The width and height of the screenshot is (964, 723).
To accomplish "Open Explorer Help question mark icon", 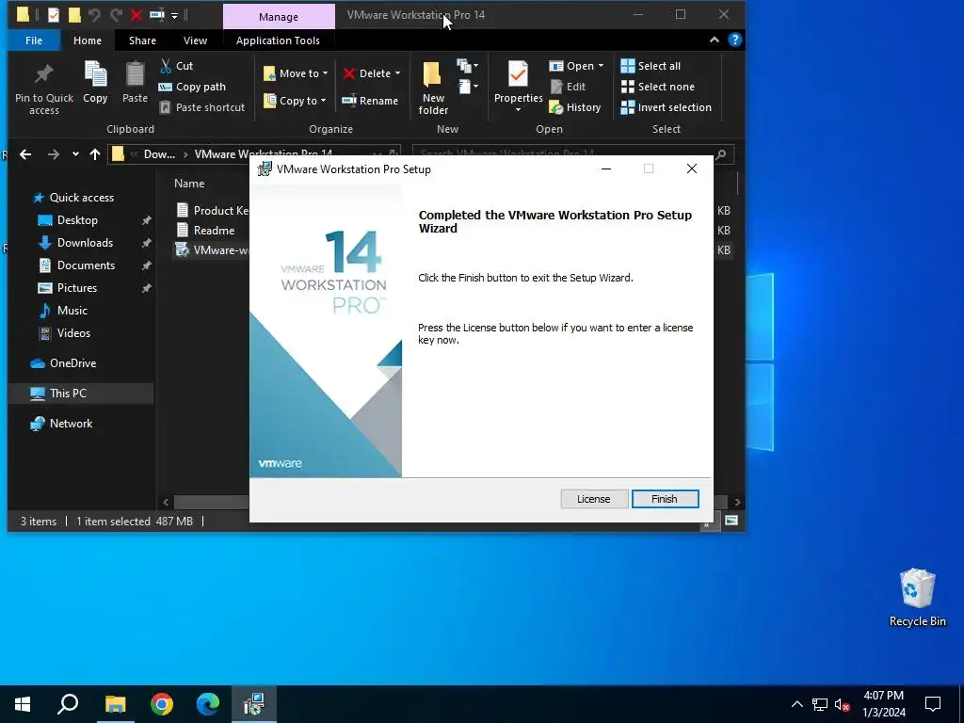I will coord(734,40).
